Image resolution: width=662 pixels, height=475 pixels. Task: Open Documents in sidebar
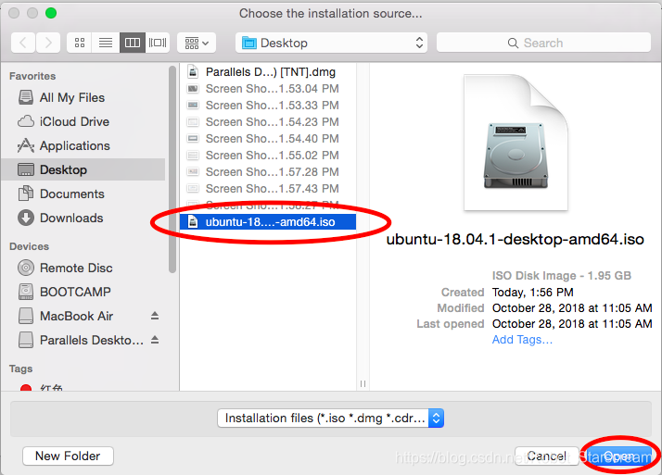pos(83,194)
